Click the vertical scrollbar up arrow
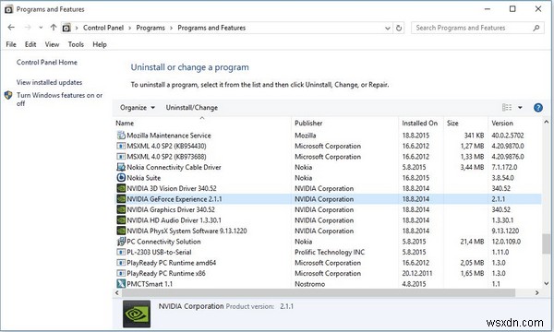554x332 pixels. coord(547,122)
